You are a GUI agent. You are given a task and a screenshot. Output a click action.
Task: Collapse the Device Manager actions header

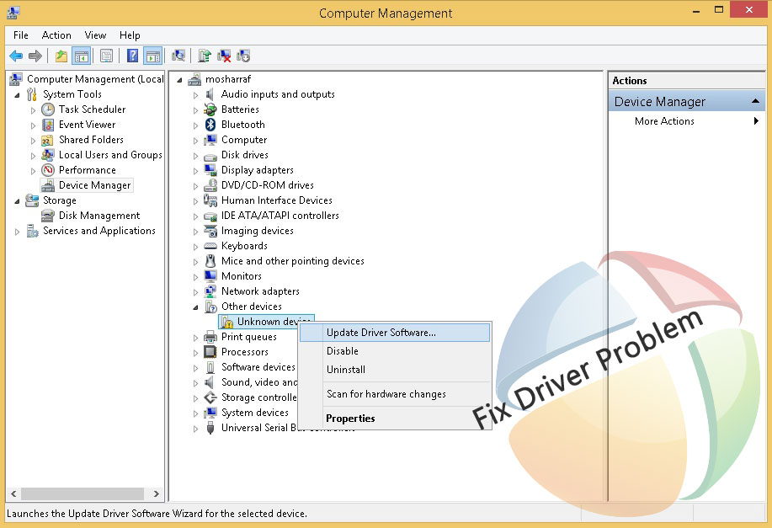[756, 102]
